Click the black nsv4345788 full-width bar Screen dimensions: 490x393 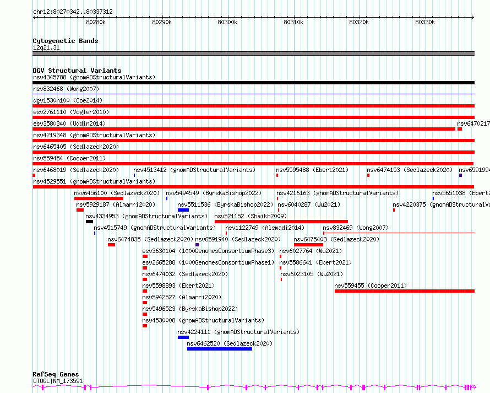(253, 83)
